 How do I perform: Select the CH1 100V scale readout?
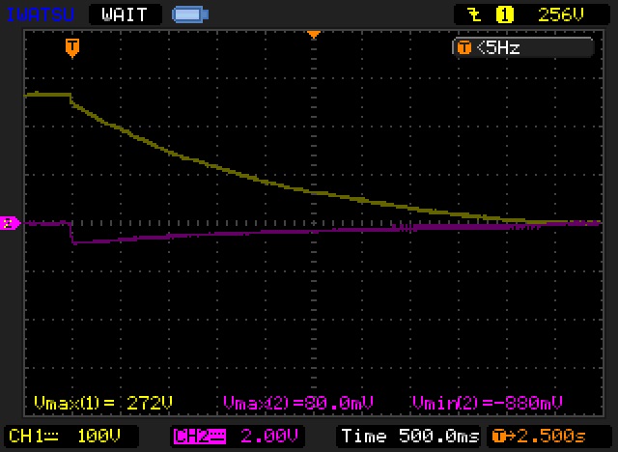(70, 437)
